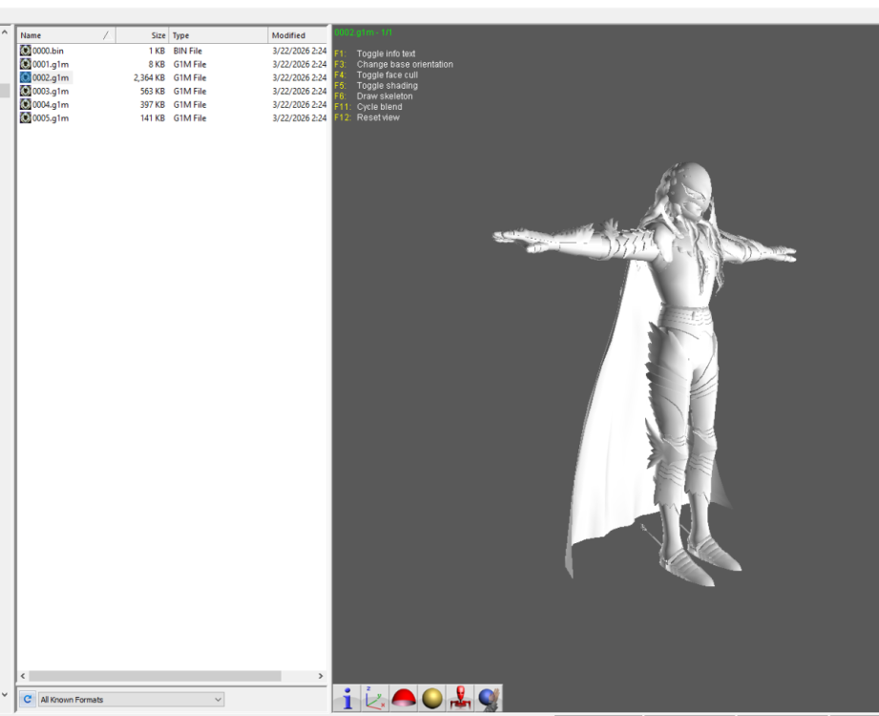The image size is (879, 716).
Task: Click the blue info text toggle icon
Action: tap(347, 698)
